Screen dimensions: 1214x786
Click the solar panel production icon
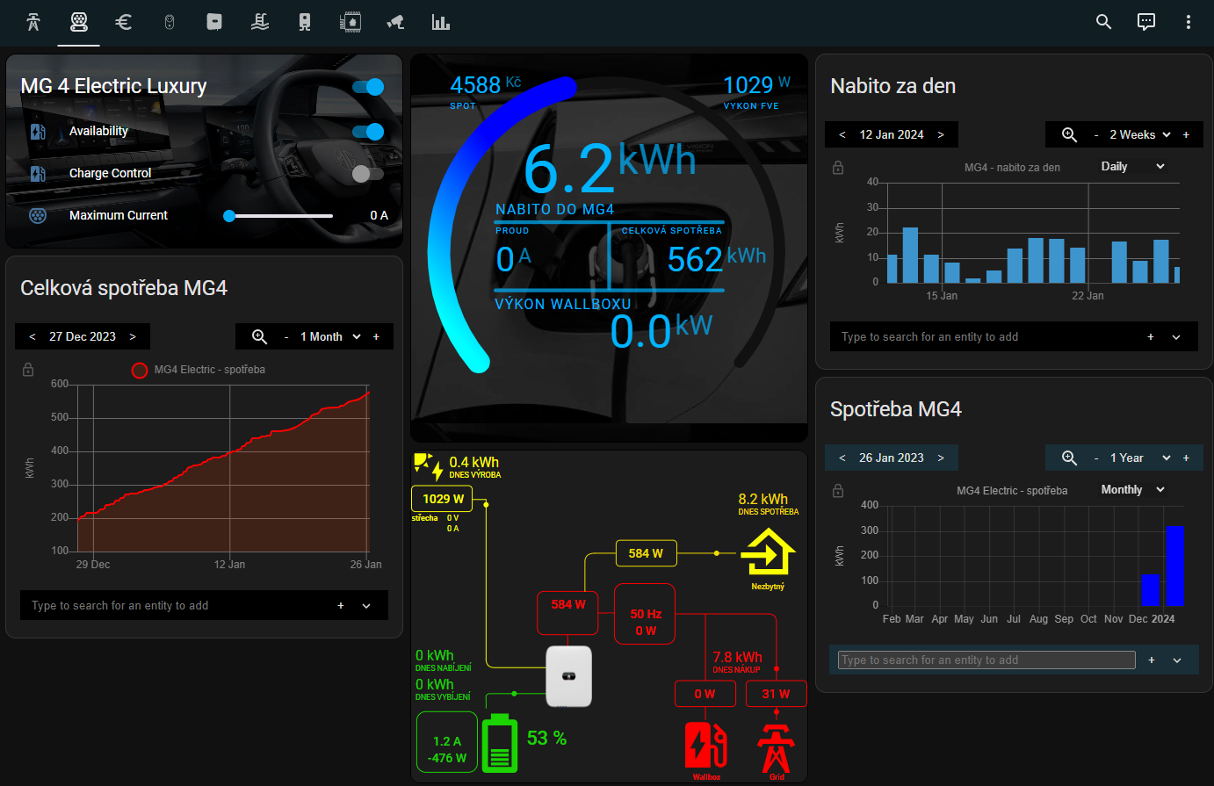tap(428, 466)
